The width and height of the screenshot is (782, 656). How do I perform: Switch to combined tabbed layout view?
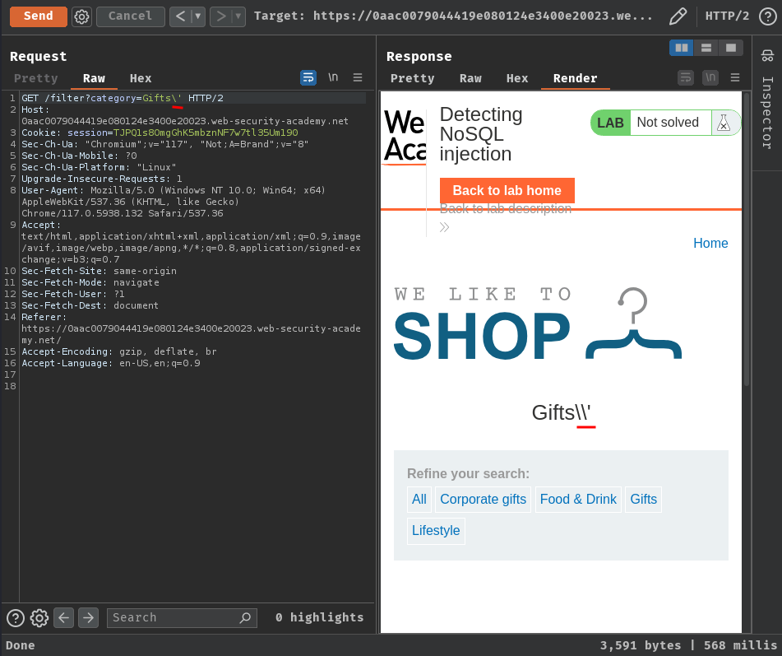[x=731, y=48]
